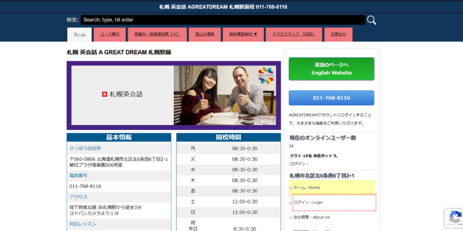Screen dimensions: 463x231
Task: Expand the 会社概要・About Us tree icon
Action: pyautogui.click(x=291, y=218)
